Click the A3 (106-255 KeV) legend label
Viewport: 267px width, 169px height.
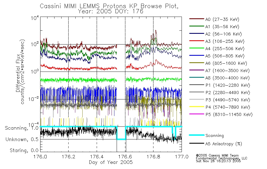(x=225, y=41)
